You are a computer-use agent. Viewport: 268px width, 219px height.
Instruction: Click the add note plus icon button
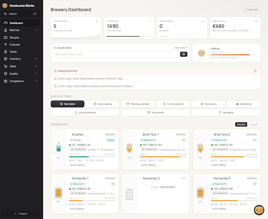click(183, 54)
